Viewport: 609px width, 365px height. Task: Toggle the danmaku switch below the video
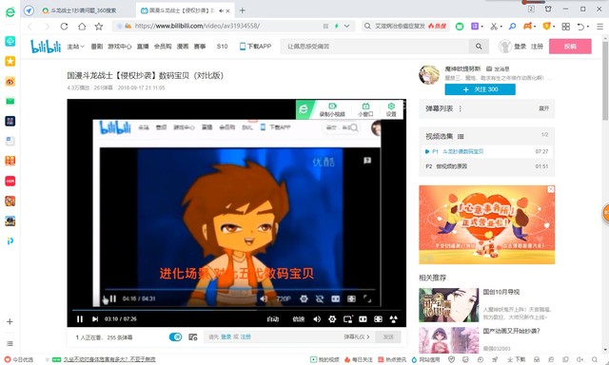coord(175,337)
